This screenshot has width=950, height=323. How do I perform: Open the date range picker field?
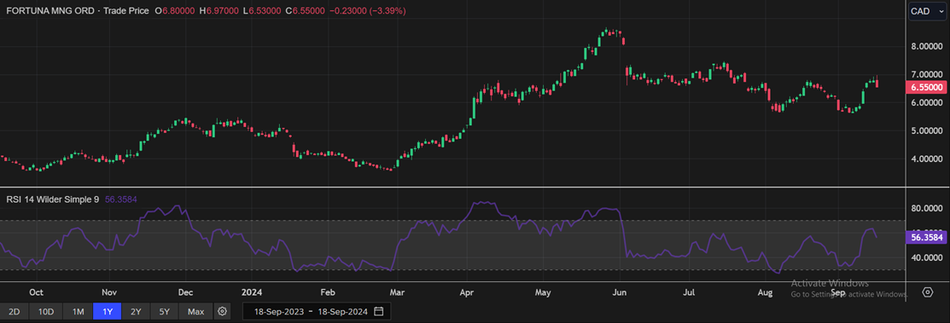click(x=317, y=312)
